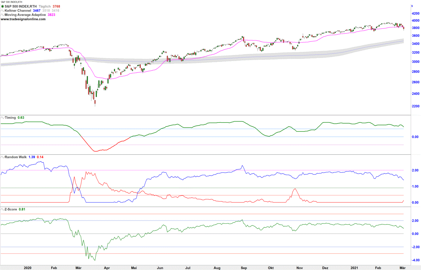This screenshot has width=421, height=270.
Task: Click the wave icon next to Timing
Action: tap(2, 118)
